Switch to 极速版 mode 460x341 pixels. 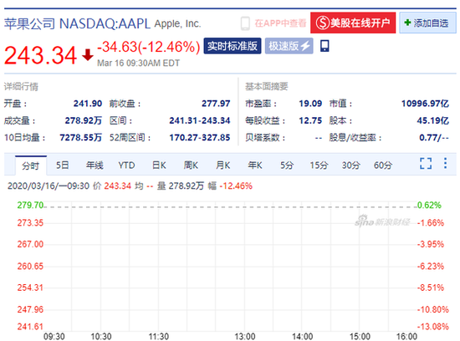289,46
